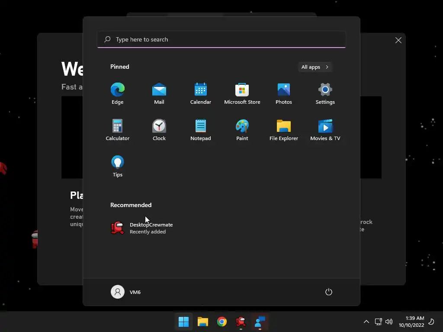
Task: Click the Recently added text under DesktopCrewmate
Action: click(x=148, y=232)
